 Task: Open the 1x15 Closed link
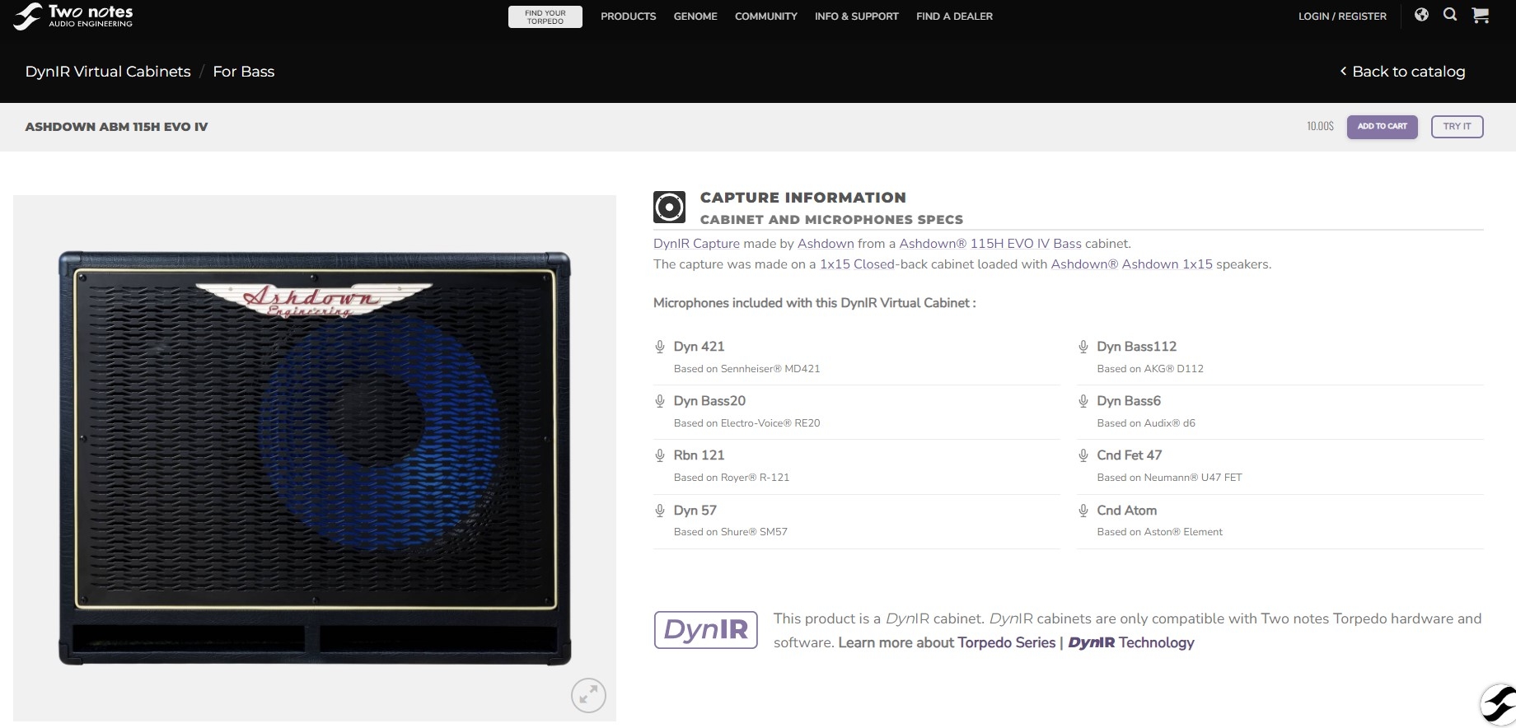pyautogui.click(x=857, y=264)
